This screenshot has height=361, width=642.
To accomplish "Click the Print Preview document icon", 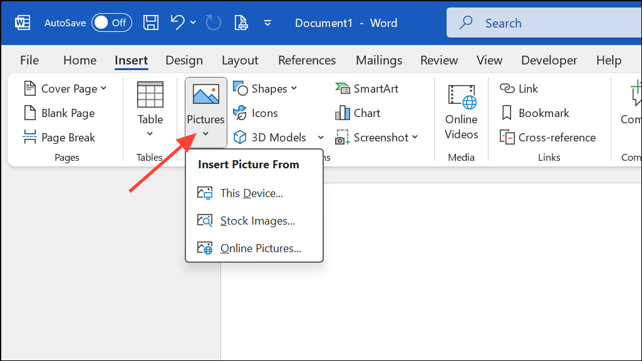I will click(241, 23).
